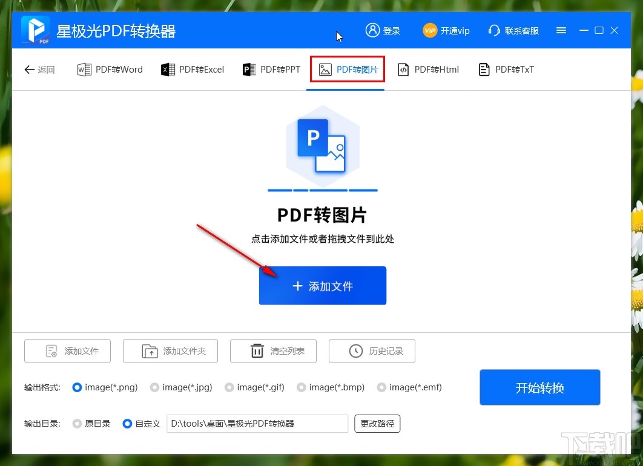643x466 pixels.
Task: Select image(*.jpg) output format
Action: [x=155, y=387]
